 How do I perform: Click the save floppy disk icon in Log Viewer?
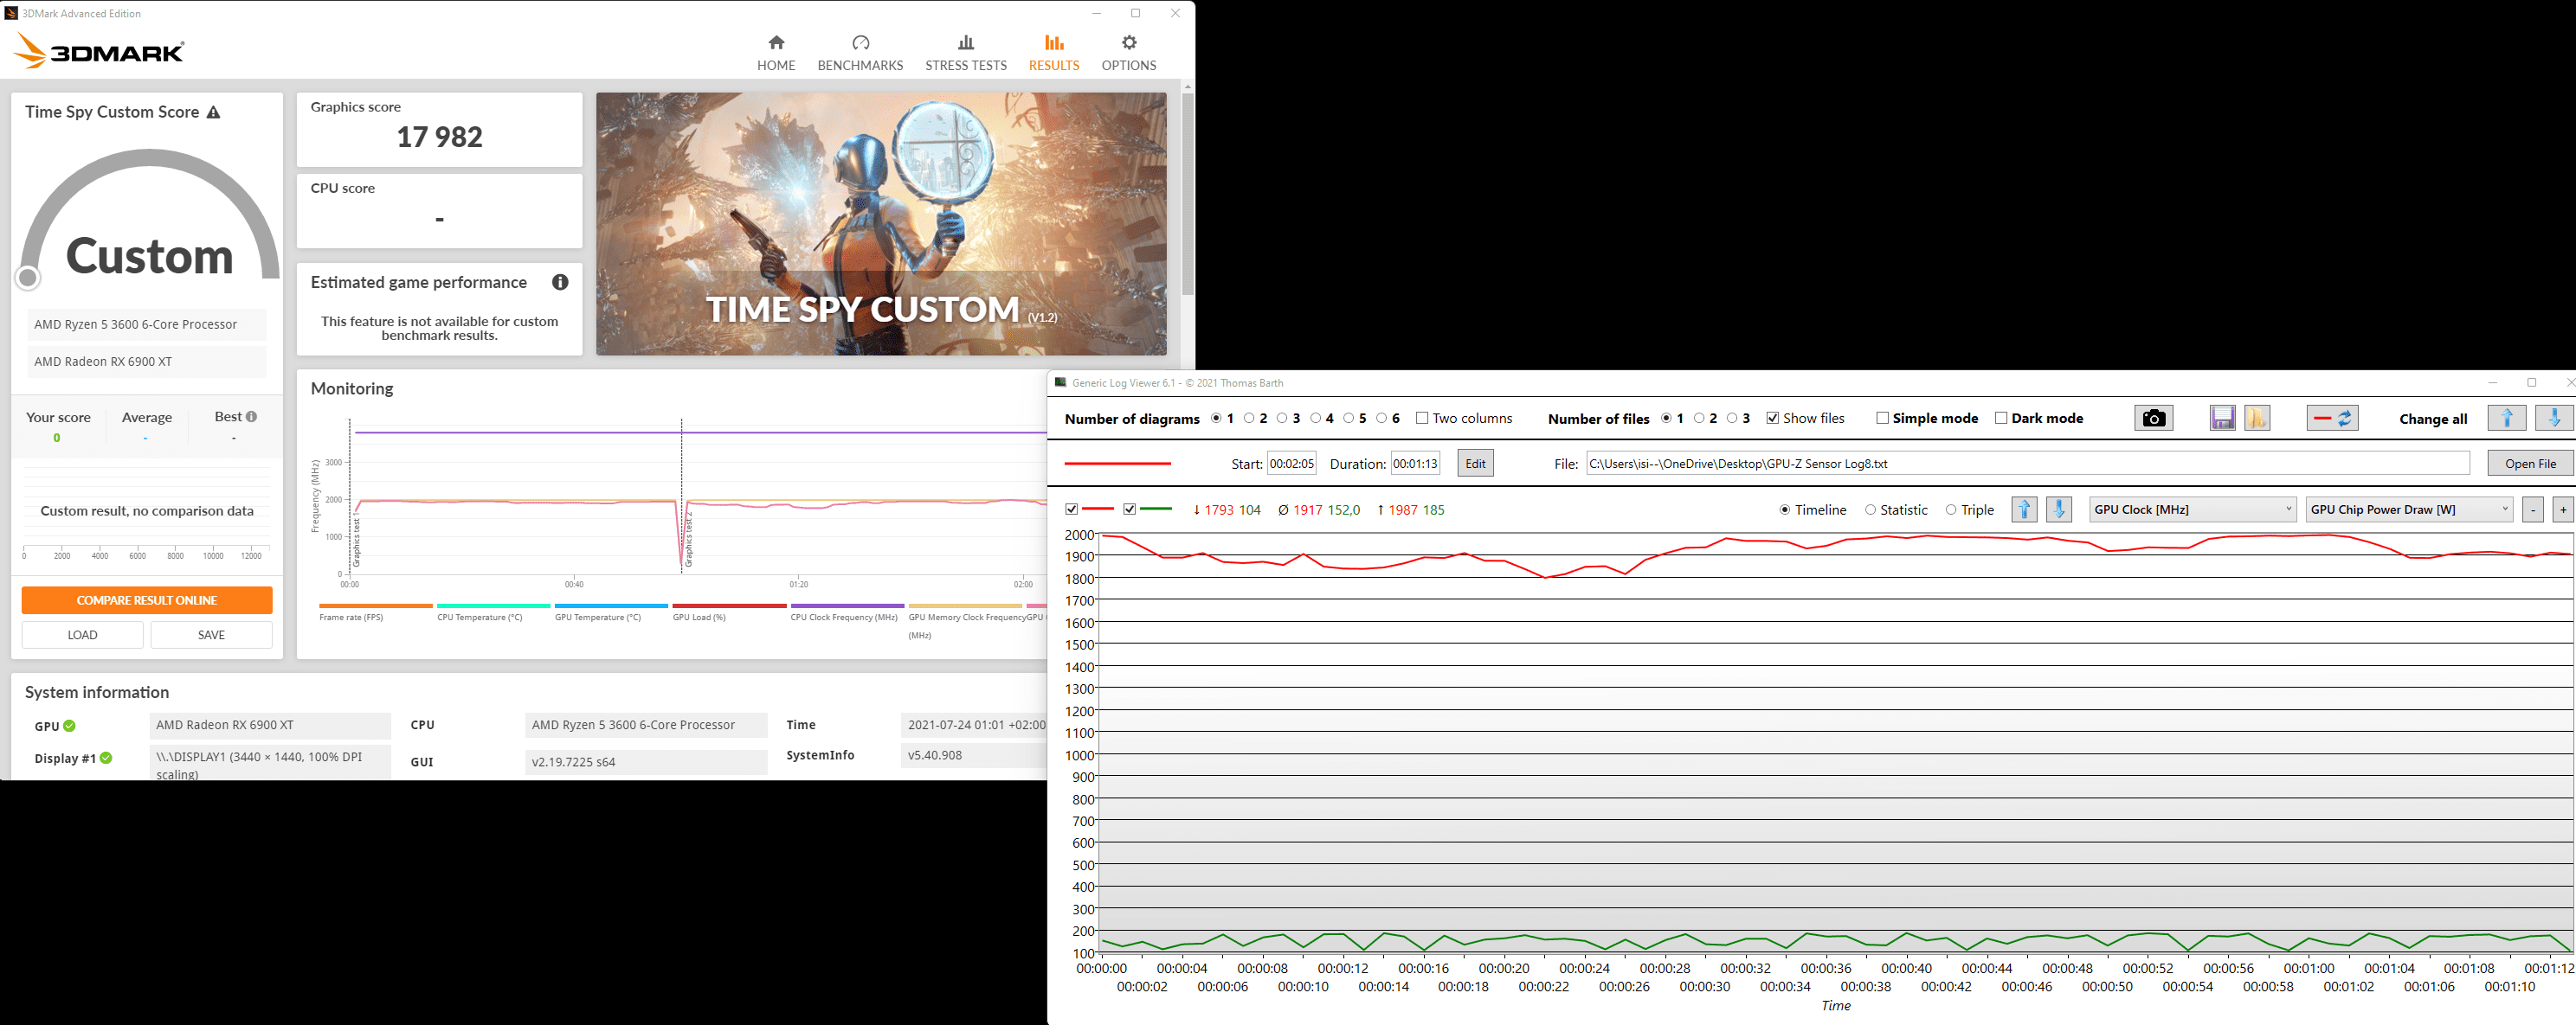click(x=2222, y=418)
